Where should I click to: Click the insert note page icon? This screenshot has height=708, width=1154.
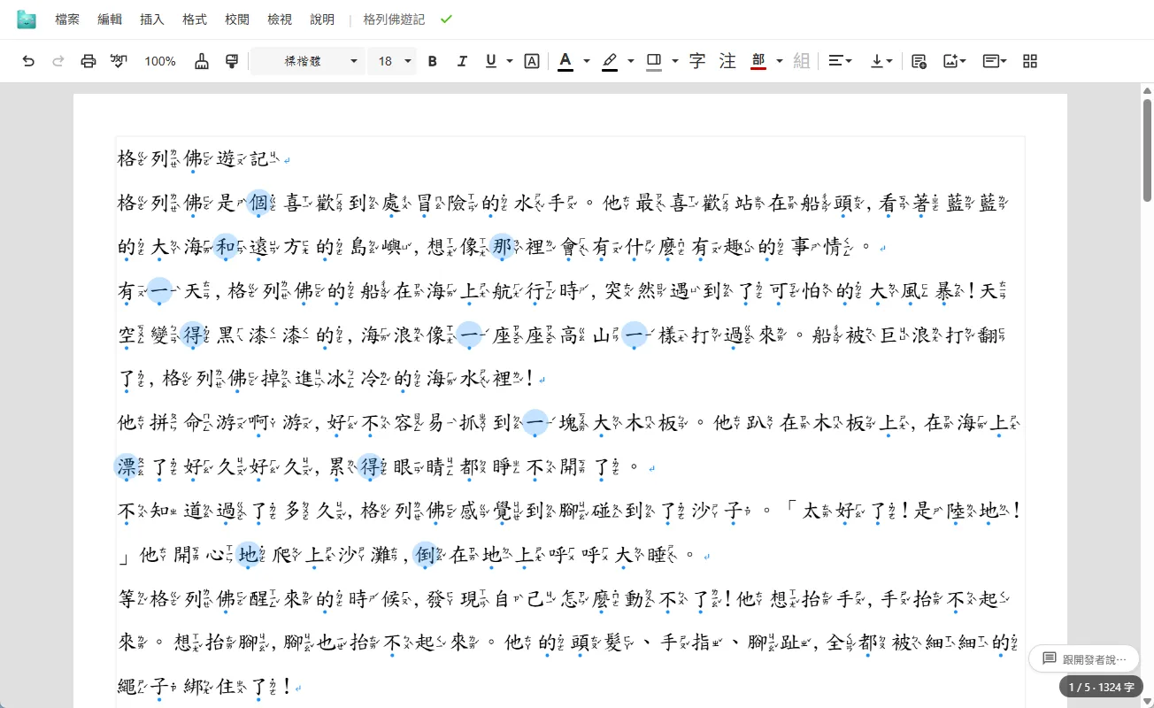pos(919,61)
